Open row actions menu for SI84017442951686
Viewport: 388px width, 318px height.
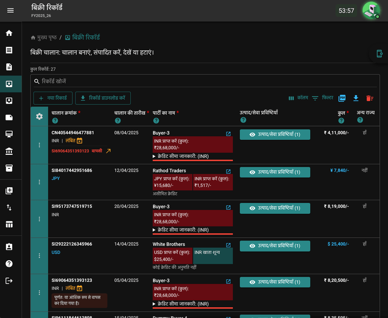[39, 182]
